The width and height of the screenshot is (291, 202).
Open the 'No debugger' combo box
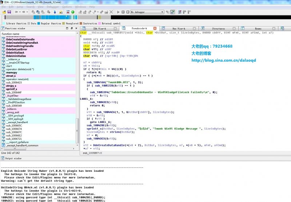coord(147,12)
